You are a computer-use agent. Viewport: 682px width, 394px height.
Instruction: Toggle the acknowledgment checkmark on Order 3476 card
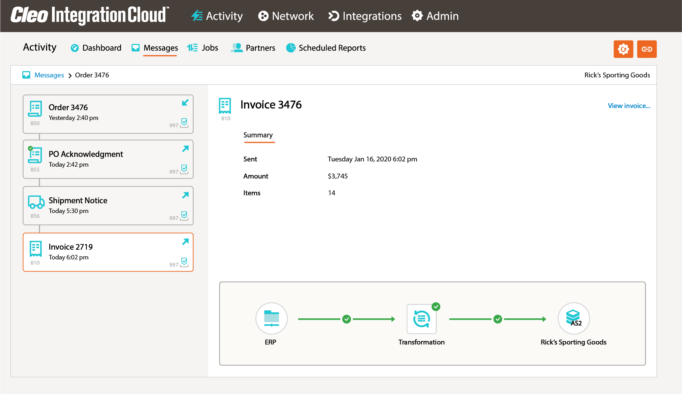point(183,123)
